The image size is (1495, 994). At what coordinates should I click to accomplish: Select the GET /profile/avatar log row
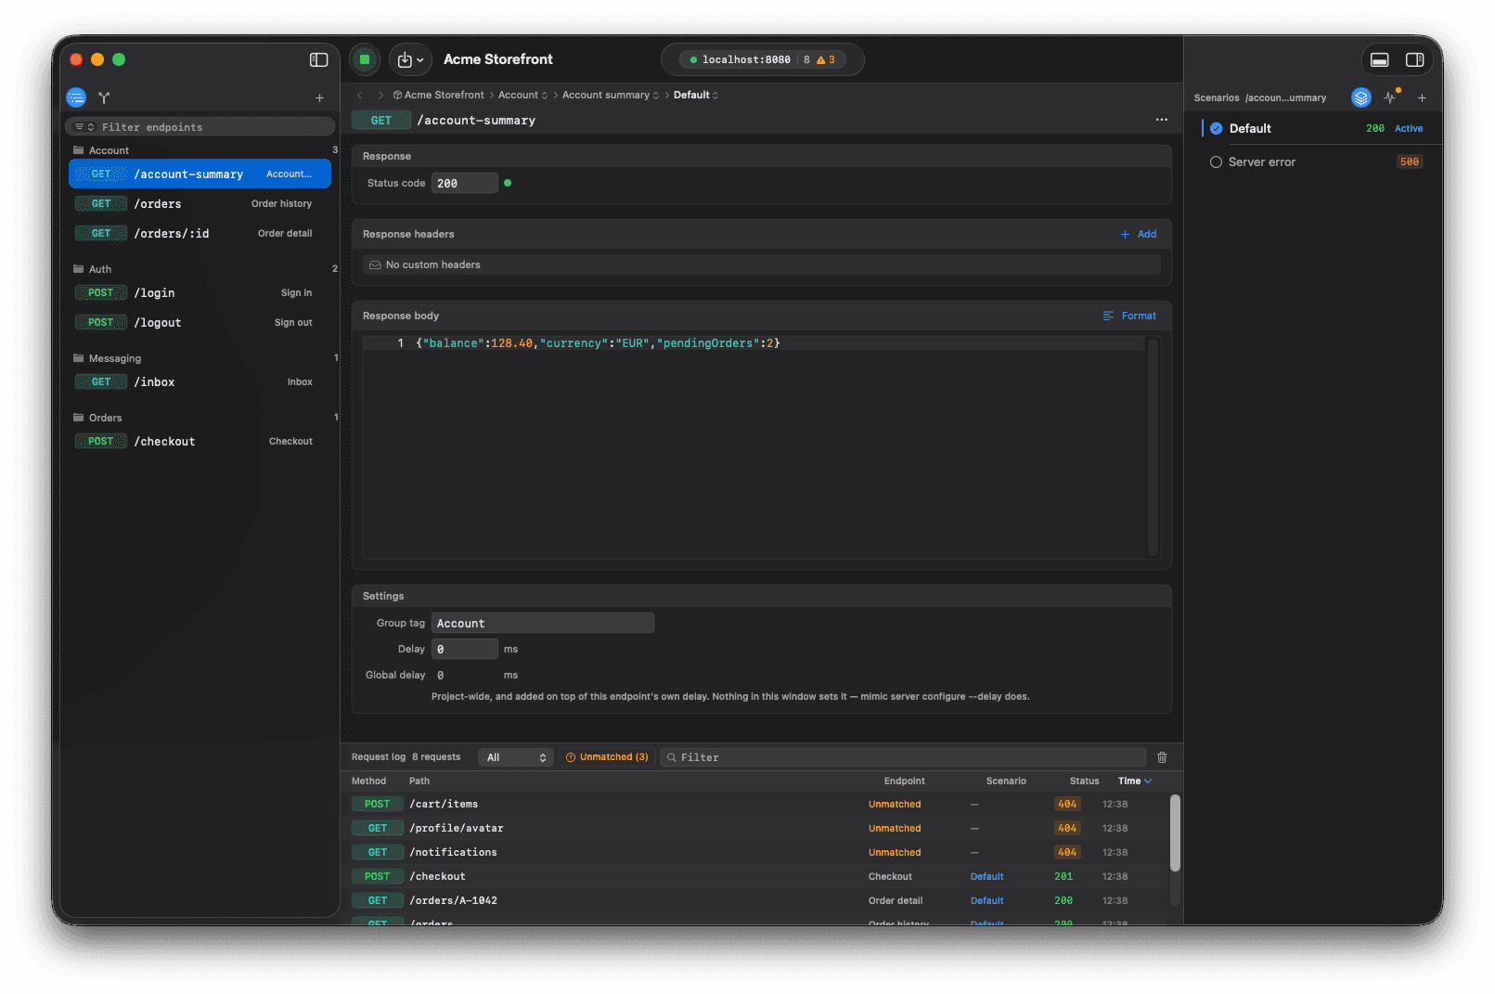coord(756,829)
